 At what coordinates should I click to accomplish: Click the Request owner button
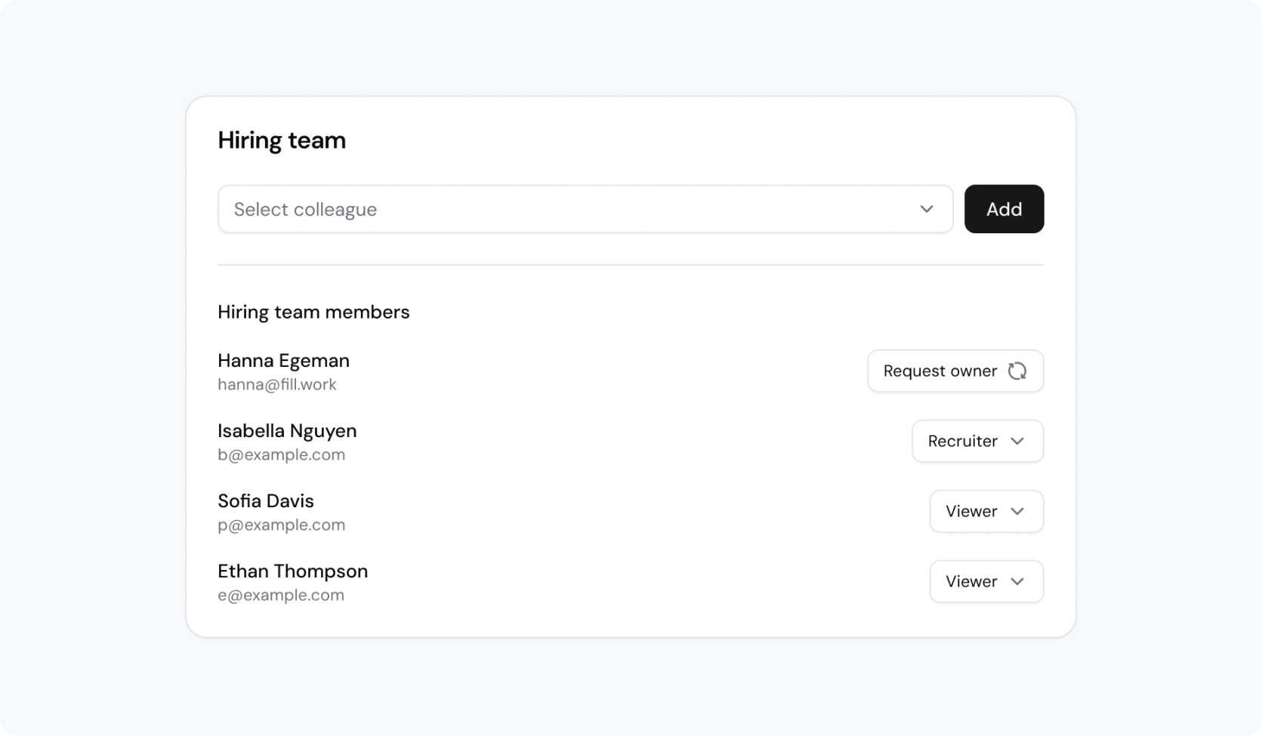(955, 371)
